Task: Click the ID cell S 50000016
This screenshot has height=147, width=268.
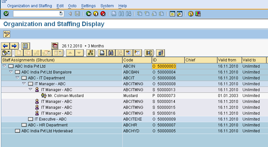Action: [x=164, y=113]
